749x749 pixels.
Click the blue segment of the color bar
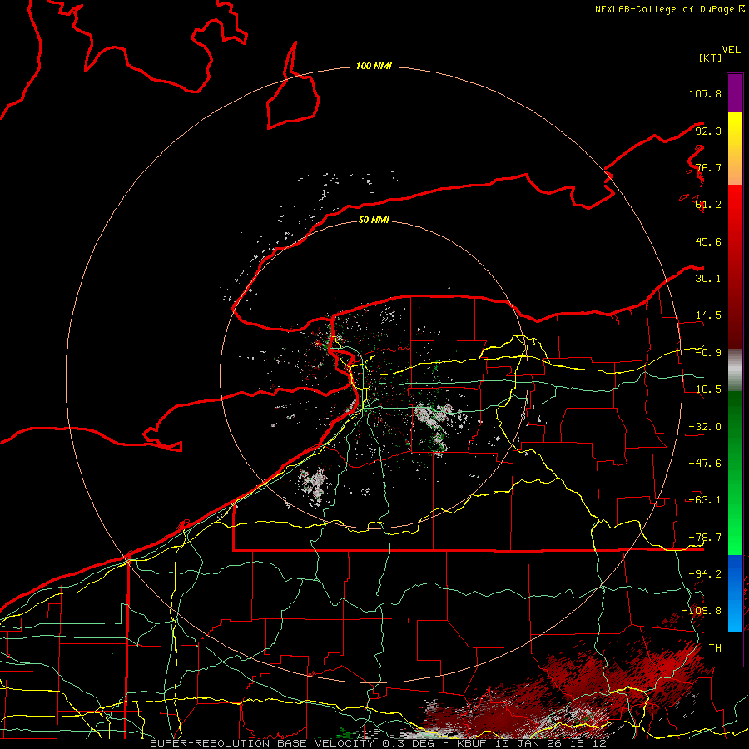pos(735,593)
